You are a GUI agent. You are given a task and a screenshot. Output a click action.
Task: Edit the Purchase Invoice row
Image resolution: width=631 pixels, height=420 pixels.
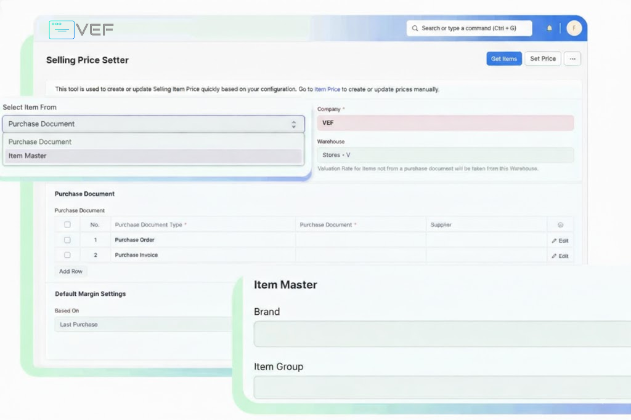tap(560, 256)
